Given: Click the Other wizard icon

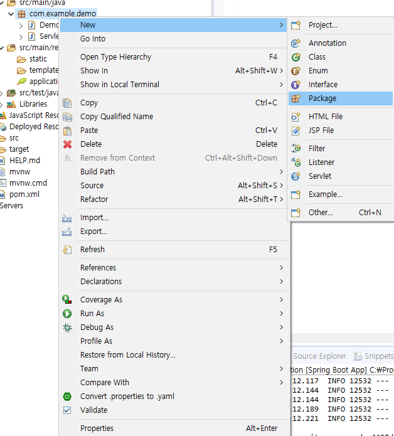Looking at the screenshot, I should [x=295, y=213].
